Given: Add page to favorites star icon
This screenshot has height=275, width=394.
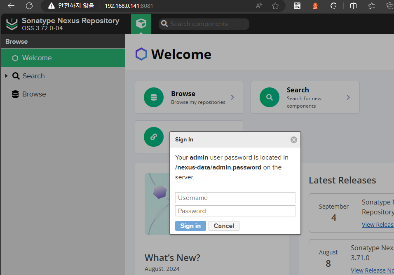Looking at the screenshot, I should [x=275, y=6].
